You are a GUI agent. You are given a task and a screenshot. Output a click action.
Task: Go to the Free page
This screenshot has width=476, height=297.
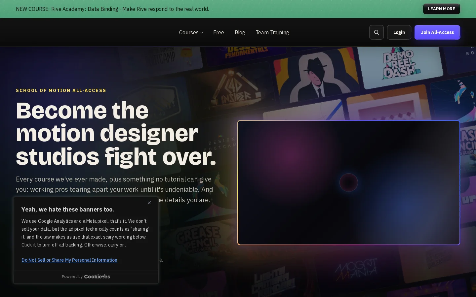click(x=218, y=32)
